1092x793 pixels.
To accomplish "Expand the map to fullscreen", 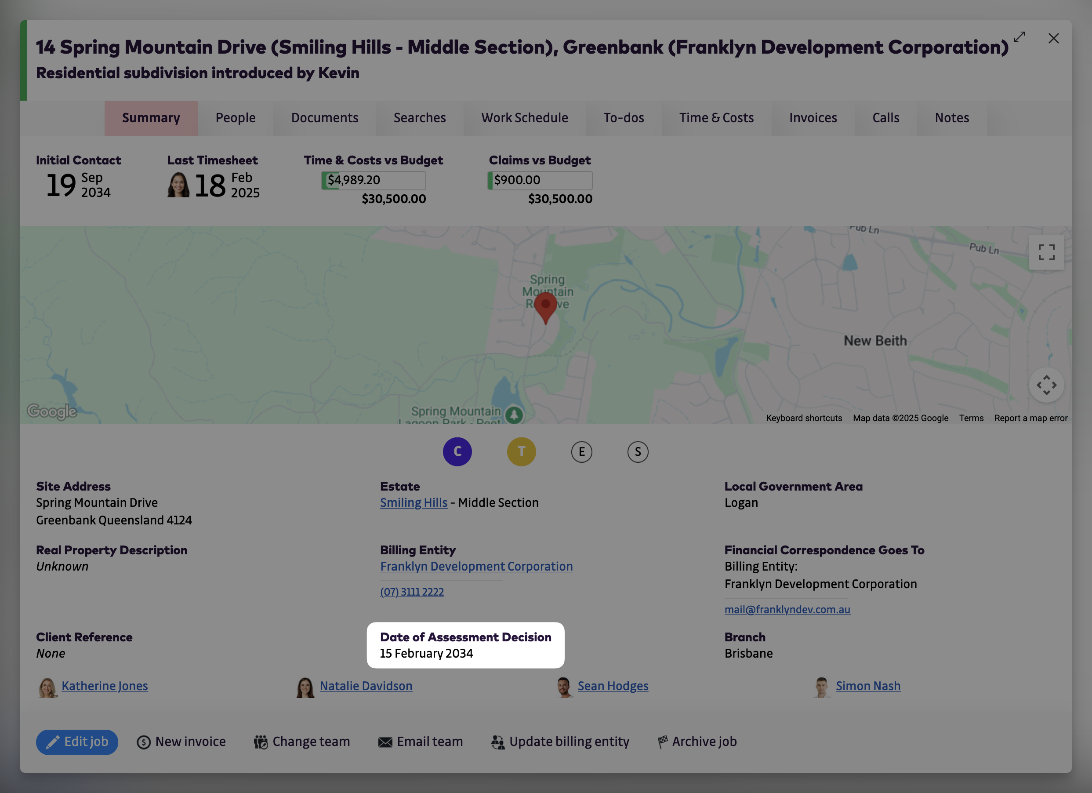I will pyautogui.click(x=1046, y=252).
